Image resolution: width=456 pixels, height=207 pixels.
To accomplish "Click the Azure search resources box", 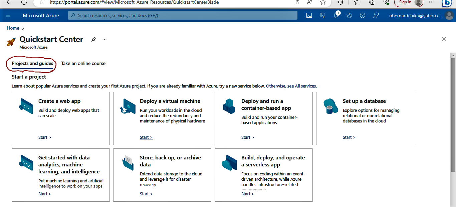I will [x=183, y=15].
